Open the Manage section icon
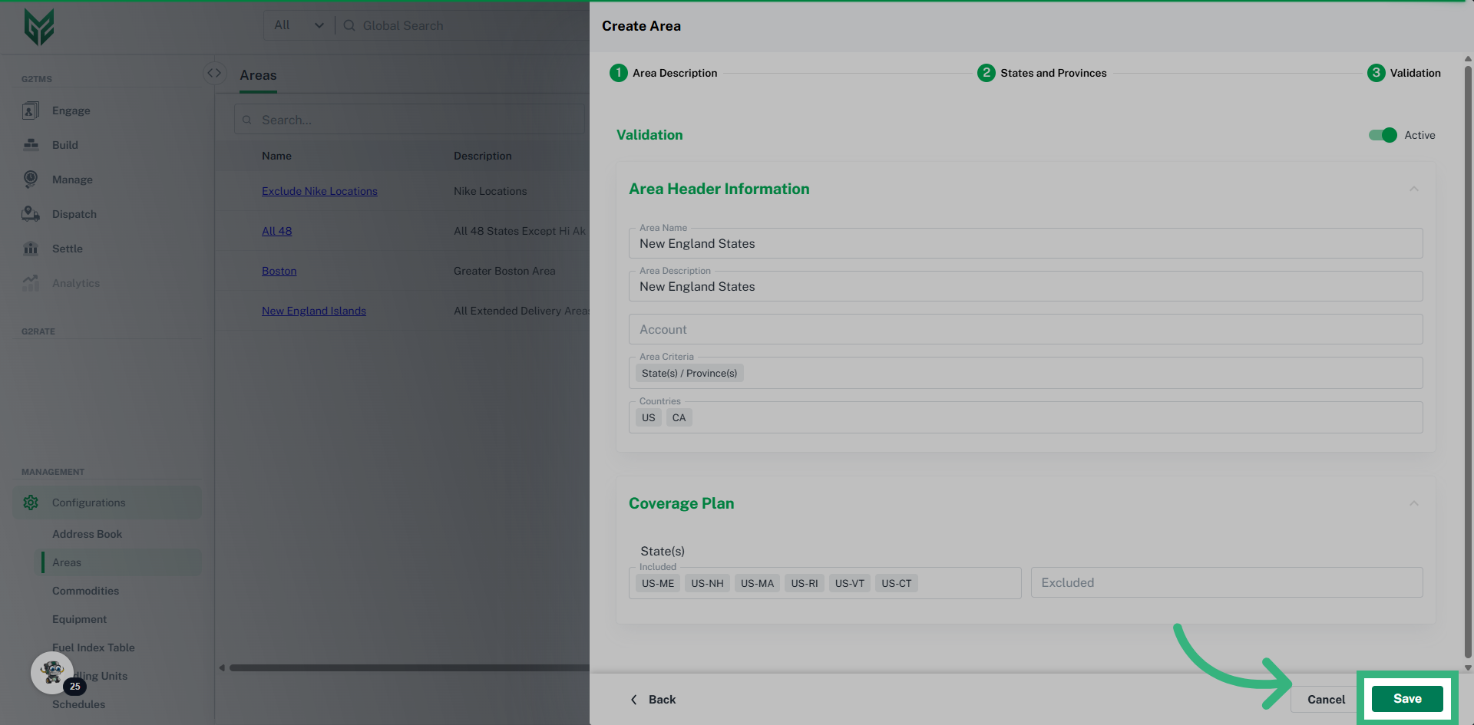The width and height of the screenshot is (1474, 725). 31,180
